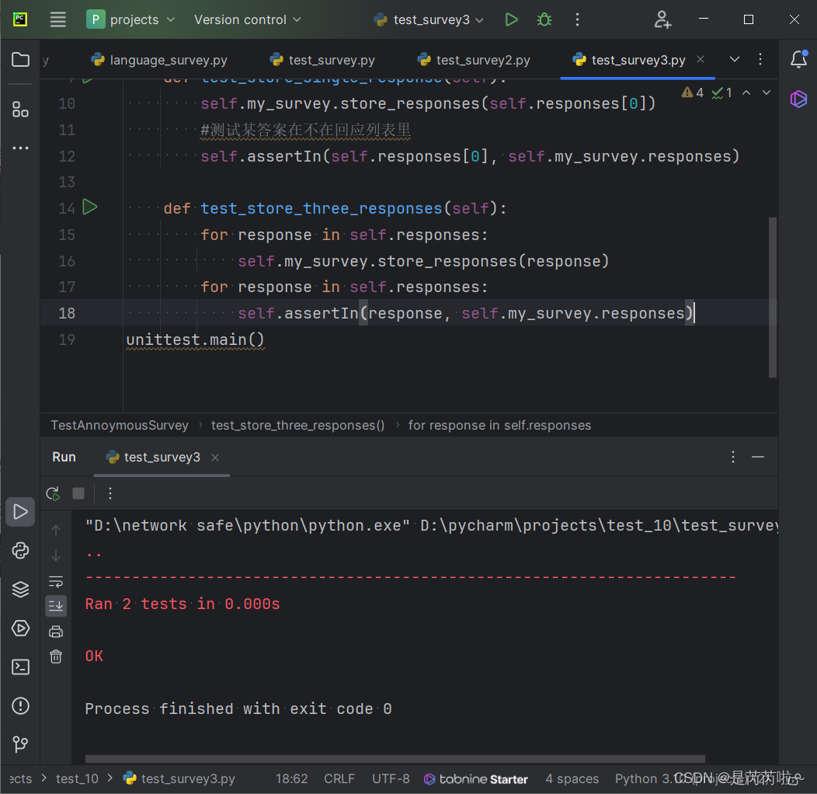Toggle soft-wrap in the Run console
817x794 pixels.
pyautogui.click(x=56, y=581)
